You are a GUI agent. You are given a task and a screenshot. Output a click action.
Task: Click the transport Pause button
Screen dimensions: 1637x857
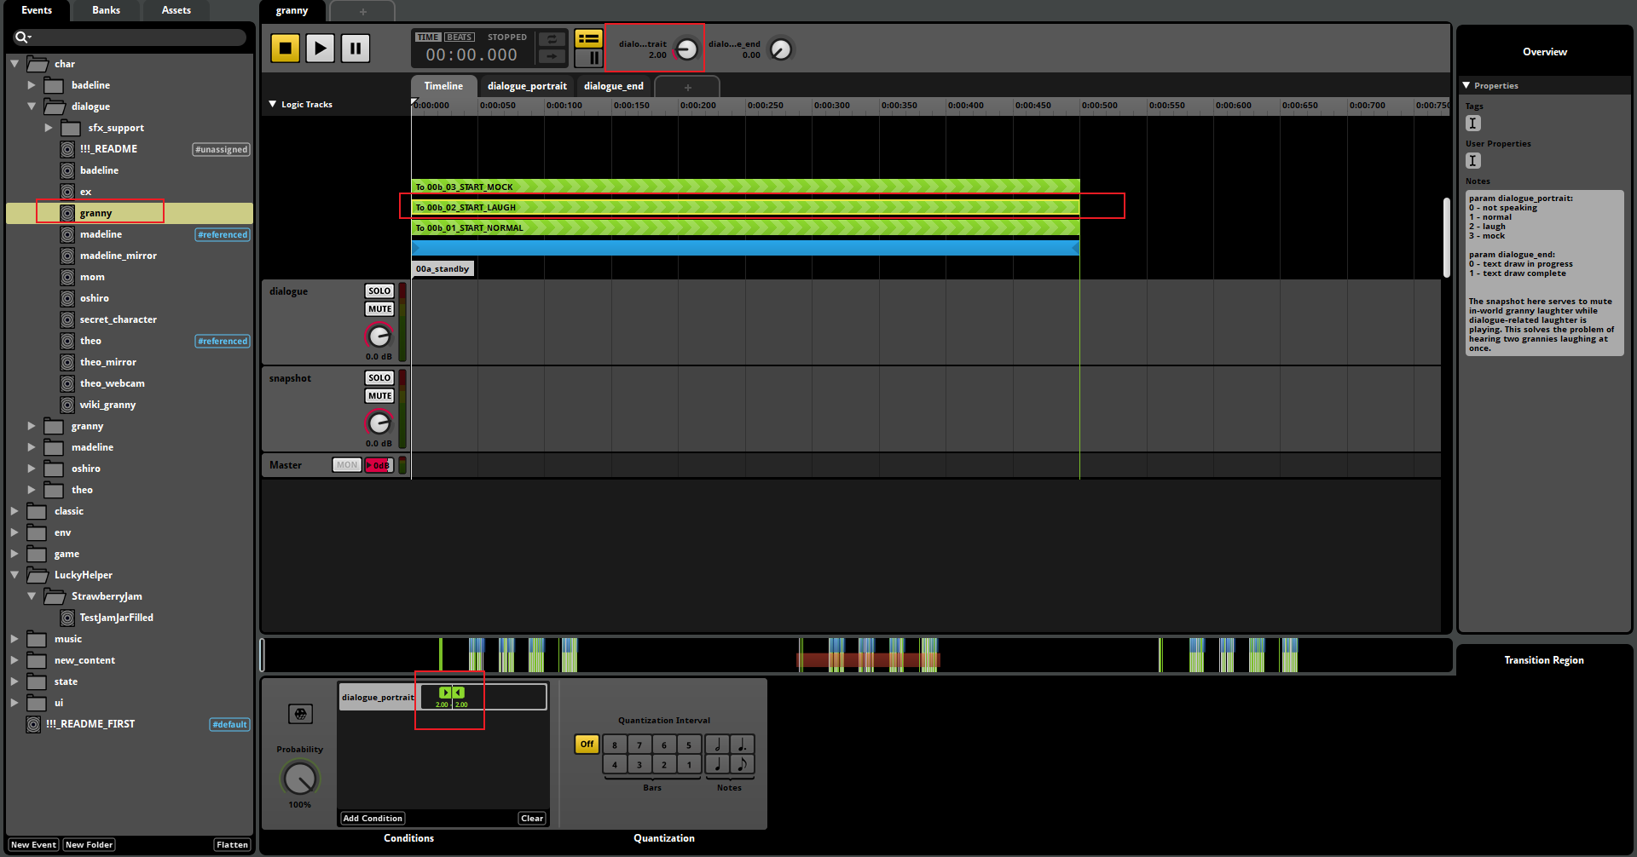click(356, 49)
